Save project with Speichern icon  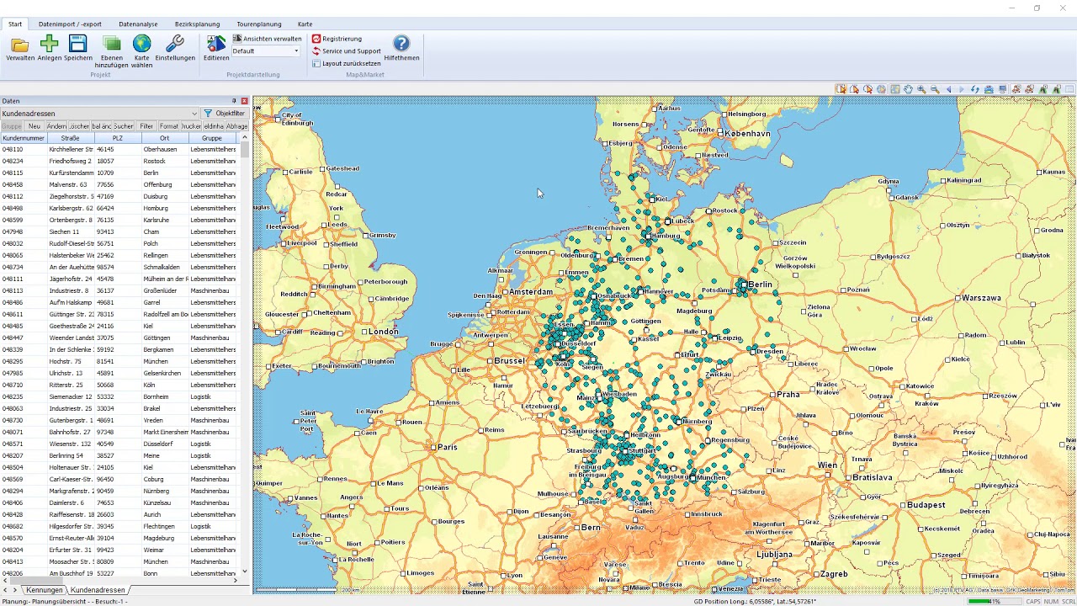[x=77, y=49]
